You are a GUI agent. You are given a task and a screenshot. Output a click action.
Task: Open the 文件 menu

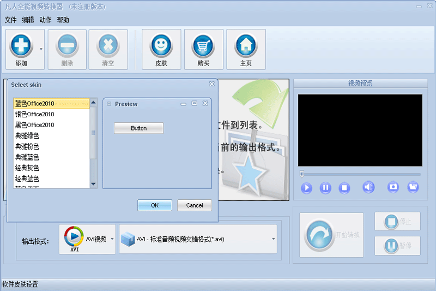tap(10, 20)
